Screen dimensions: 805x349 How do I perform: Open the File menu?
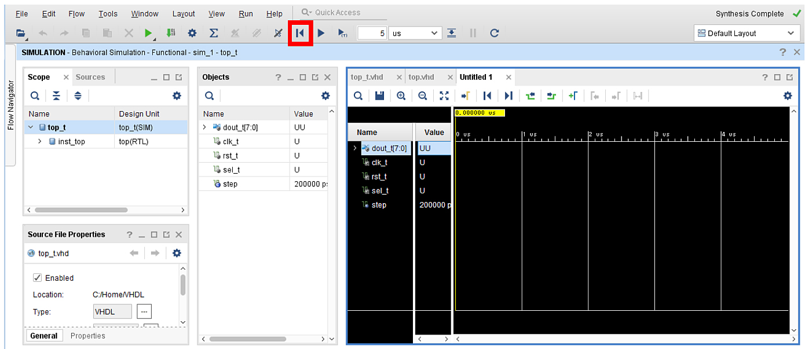tap(21, 13)
